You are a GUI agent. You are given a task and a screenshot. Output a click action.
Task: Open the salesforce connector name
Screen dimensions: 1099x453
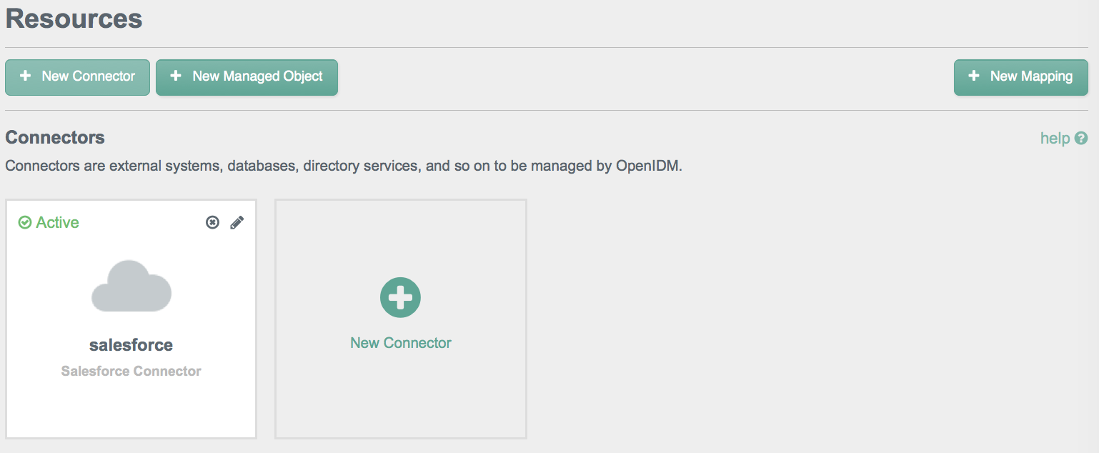[131, 345]
